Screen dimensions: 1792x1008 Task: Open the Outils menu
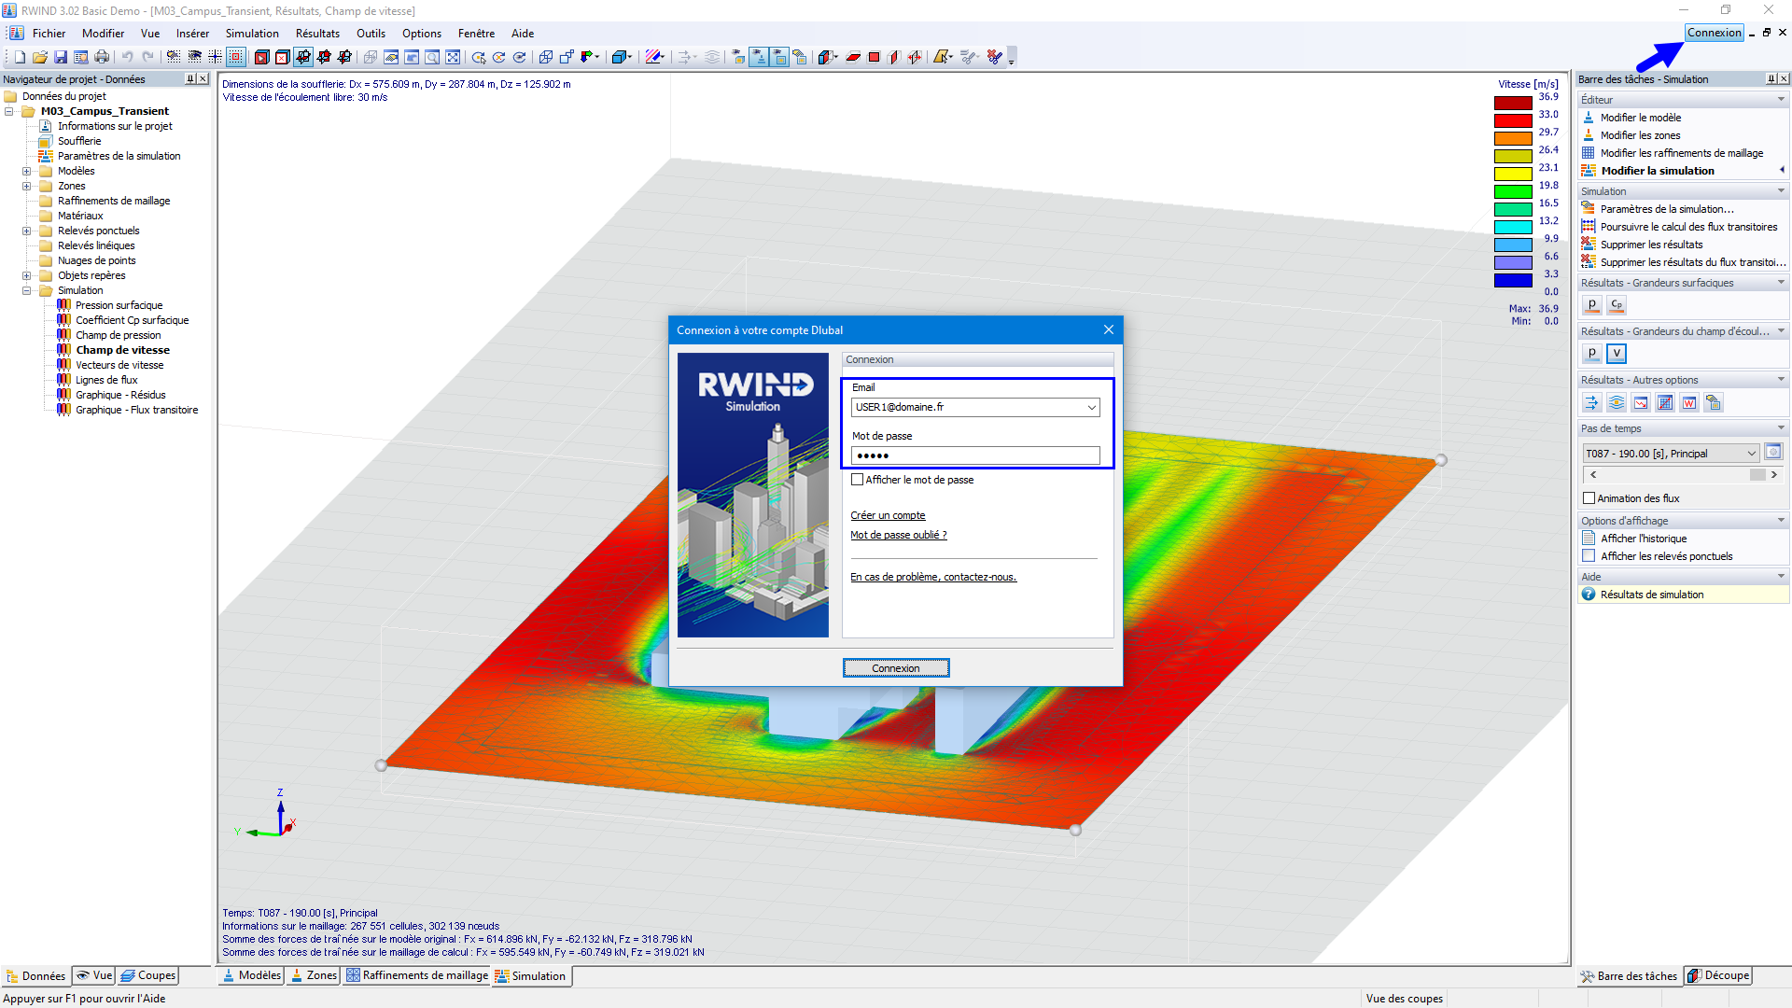point(371,34)
